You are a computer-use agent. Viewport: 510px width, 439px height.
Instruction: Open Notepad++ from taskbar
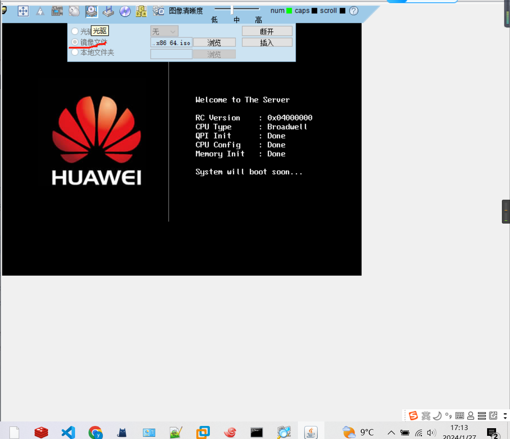(x=176, y=433)
